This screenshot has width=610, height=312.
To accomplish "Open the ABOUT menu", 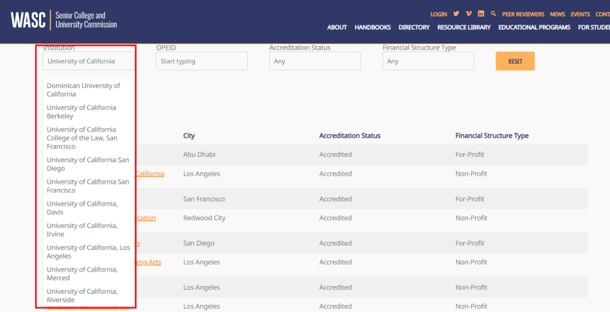I will (337, 27).
